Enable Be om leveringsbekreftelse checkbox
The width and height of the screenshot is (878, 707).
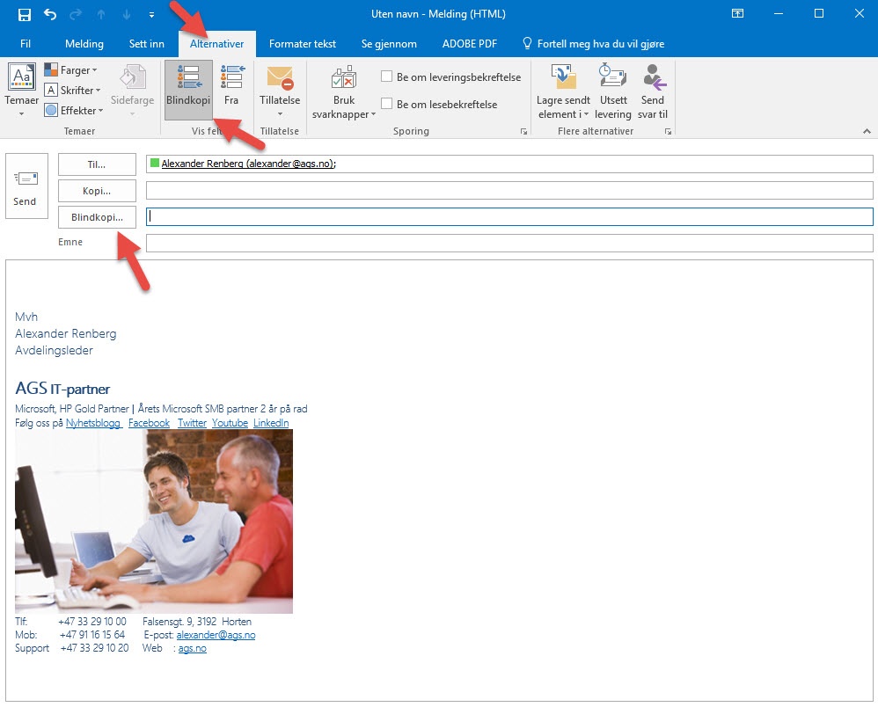(387, 77)
